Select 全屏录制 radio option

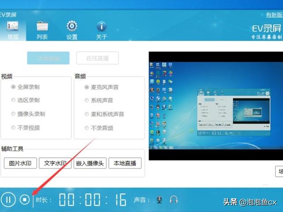point(25,87)
